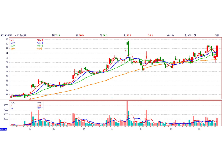
Task: Click the volume 量 3531 張 readout
Action: pyautogui.click(x=190, y=35)
